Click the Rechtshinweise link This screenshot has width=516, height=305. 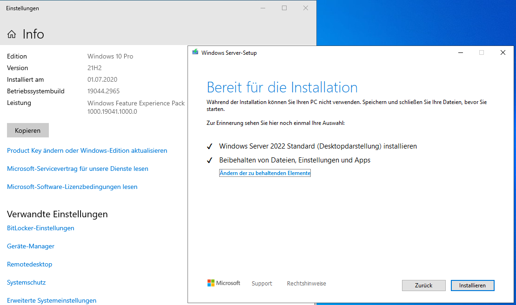306,283
